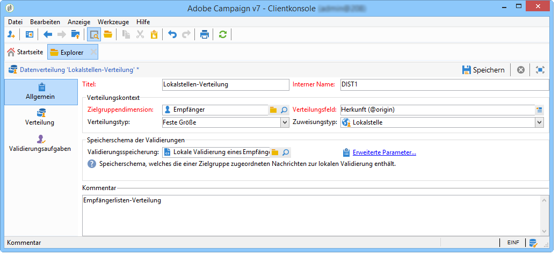The image size is (559, 262).
Task: Open the Werkzeuge menu
Action: (113, 22)
